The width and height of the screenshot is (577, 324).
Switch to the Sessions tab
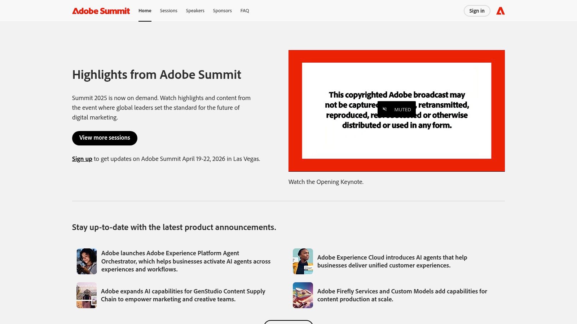tap(168, 10)
